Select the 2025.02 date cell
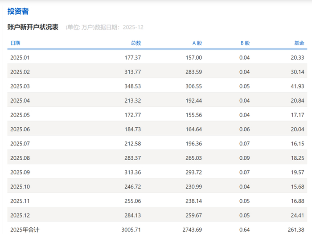 (x=20, y=72)
